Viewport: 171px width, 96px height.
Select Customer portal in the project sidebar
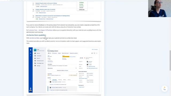pyautogui.click(x=40, y=61)
